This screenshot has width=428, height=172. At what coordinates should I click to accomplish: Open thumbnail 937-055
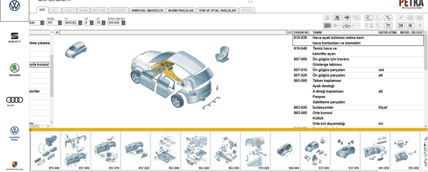coord(345,151)
